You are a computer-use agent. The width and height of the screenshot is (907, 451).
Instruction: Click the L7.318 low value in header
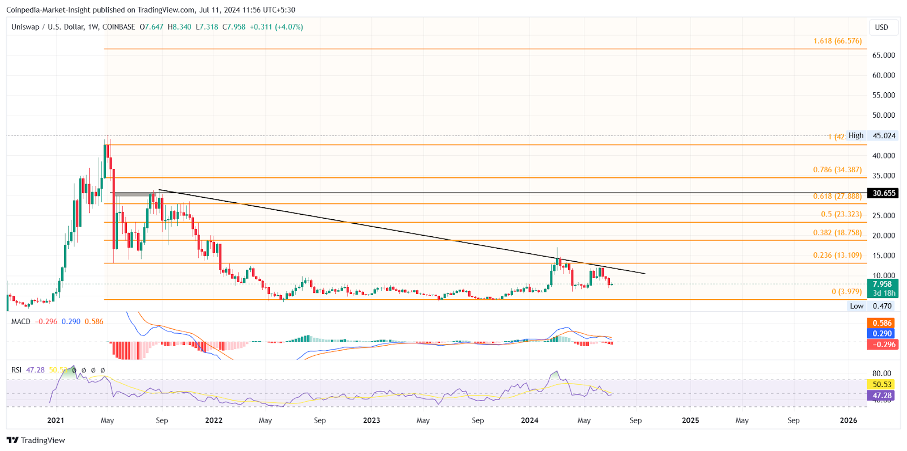coord(207,27)
